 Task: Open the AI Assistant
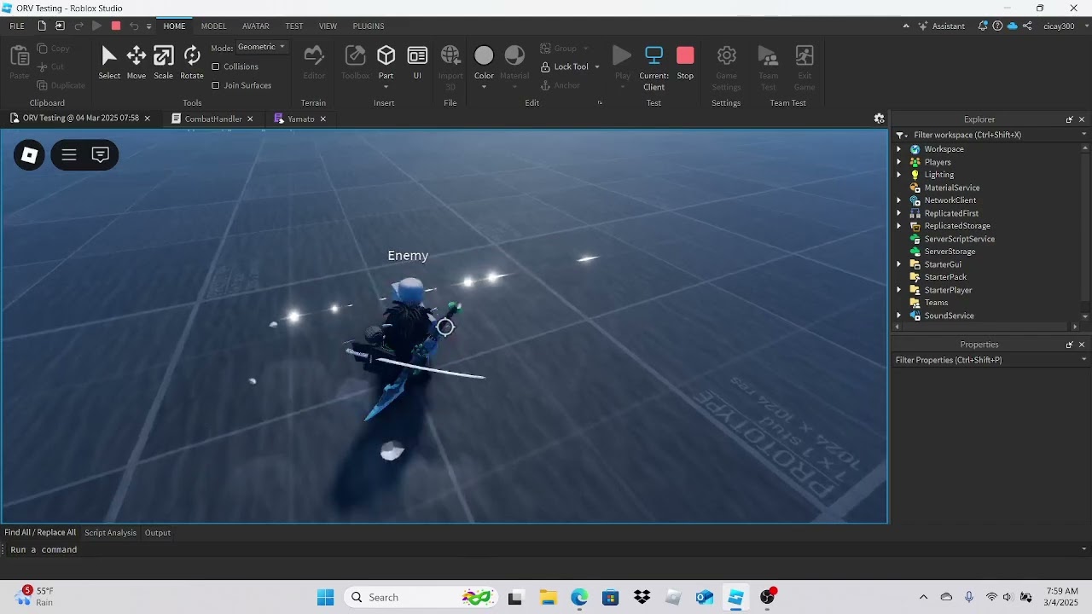(942, 26)
